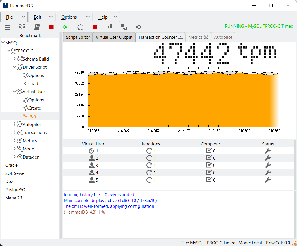Screen dimensions: 297x246
Task: Collapse the TPROC-C tree node
Action: [x=9, y=51]
